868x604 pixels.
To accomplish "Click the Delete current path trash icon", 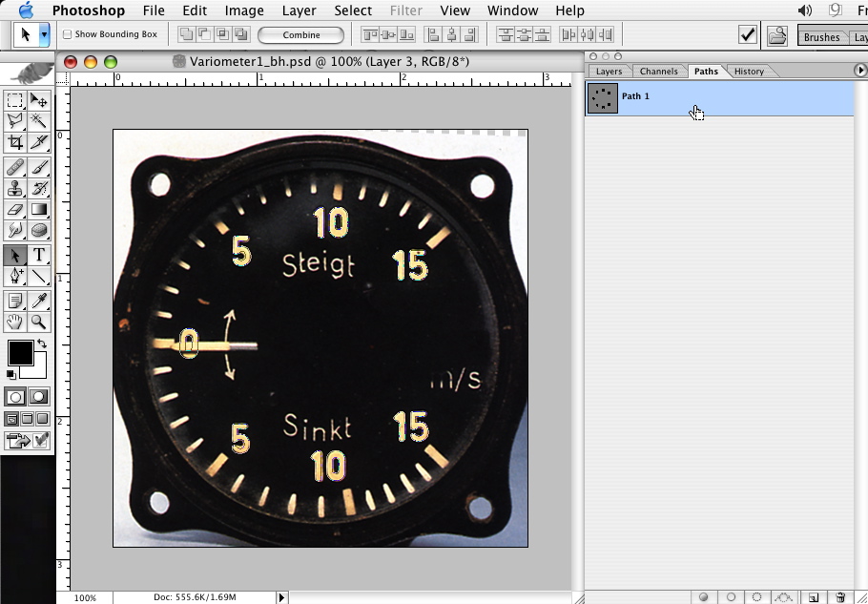I will (840, 597).
